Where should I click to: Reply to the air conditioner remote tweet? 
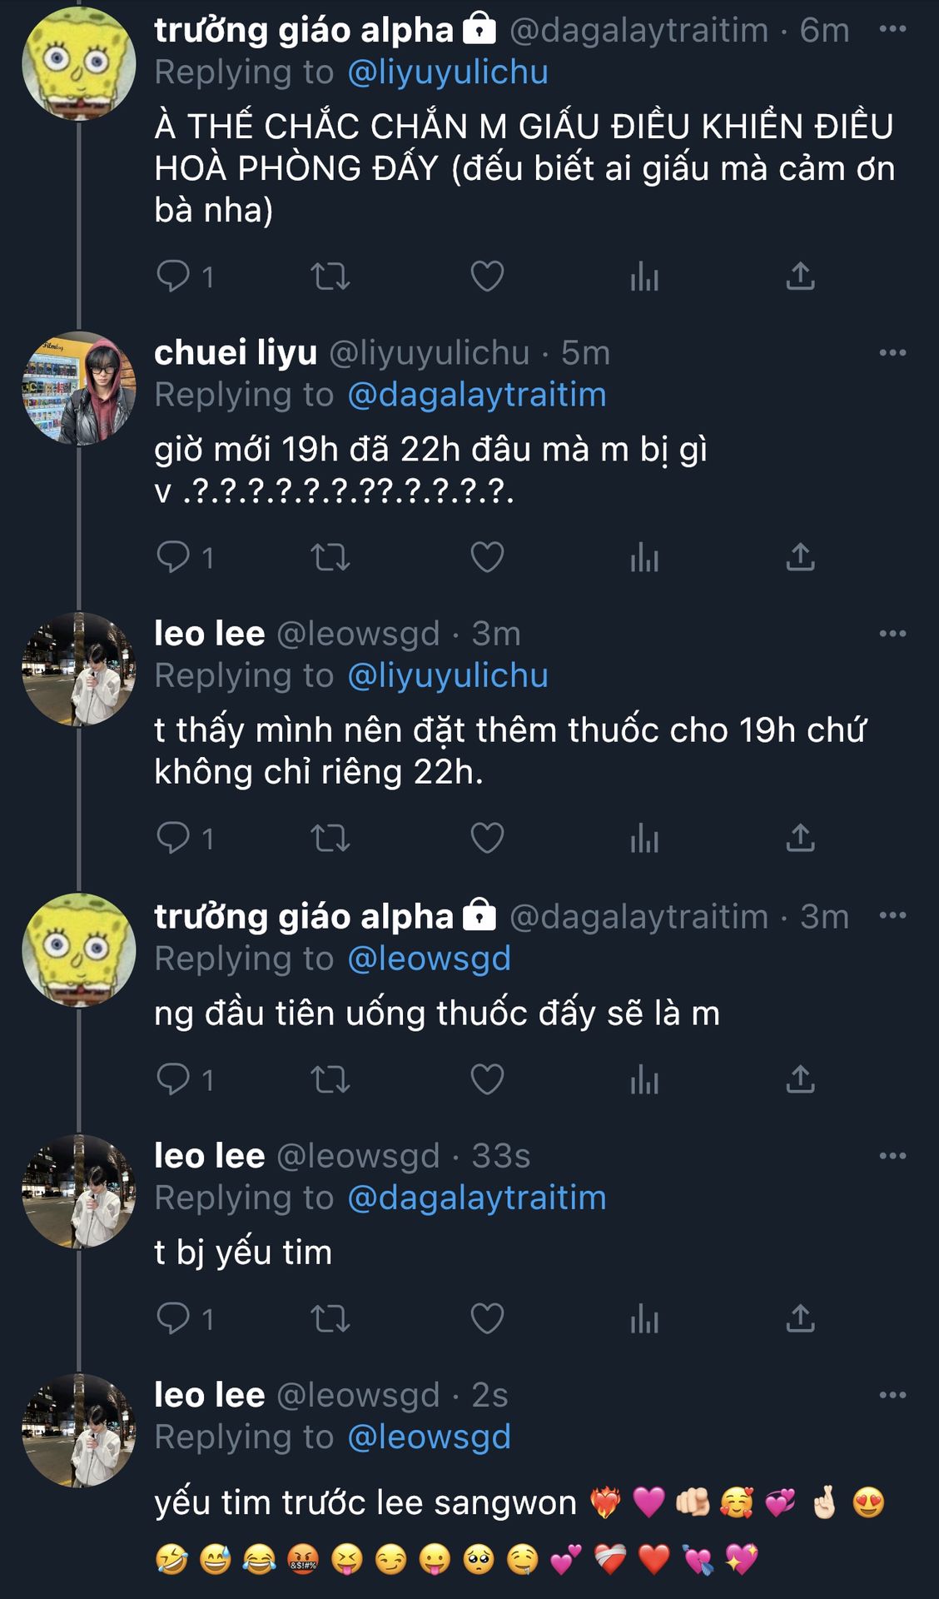(x=173, y=276)
